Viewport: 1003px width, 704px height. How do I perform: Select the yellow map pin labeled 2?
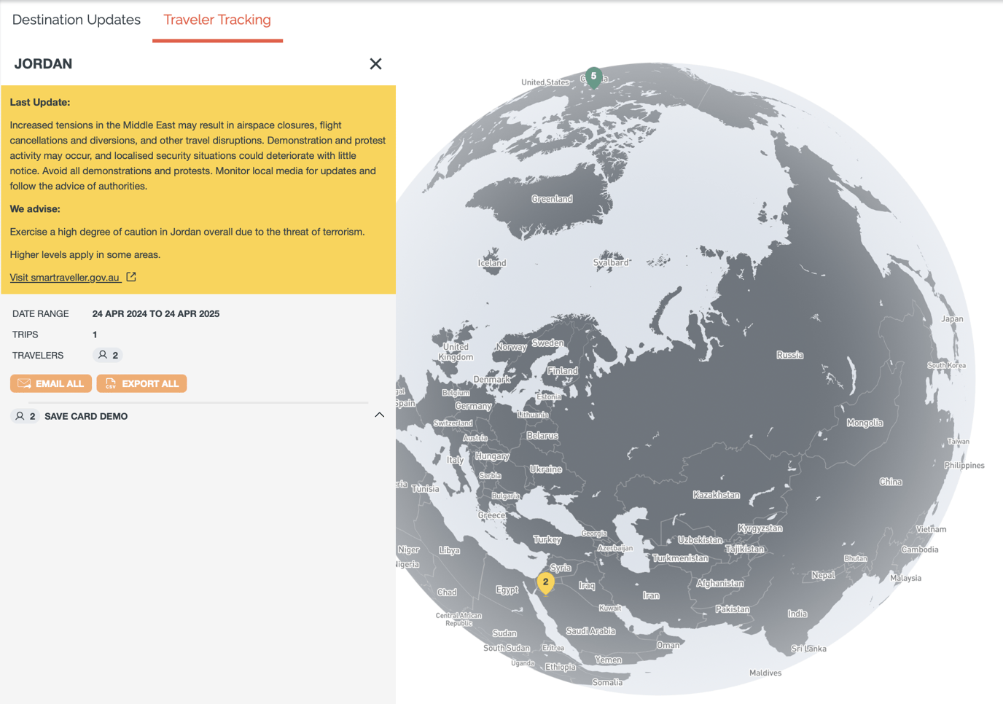[x=545, y=583]
